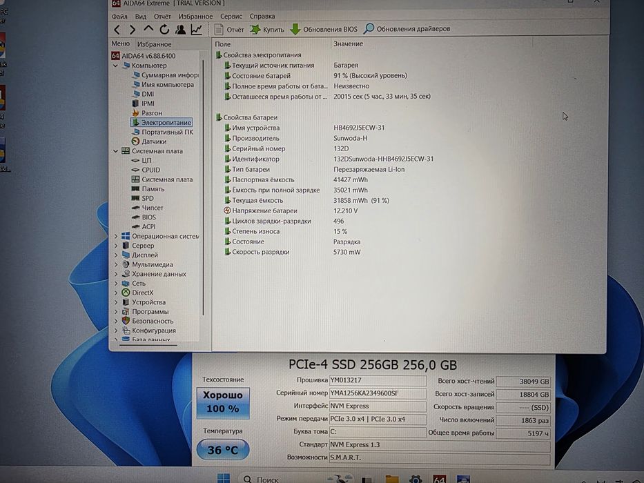This screenshot has width=644, height=483.
Task: Expand the Операционная система node
Action: tap(115, 236)
